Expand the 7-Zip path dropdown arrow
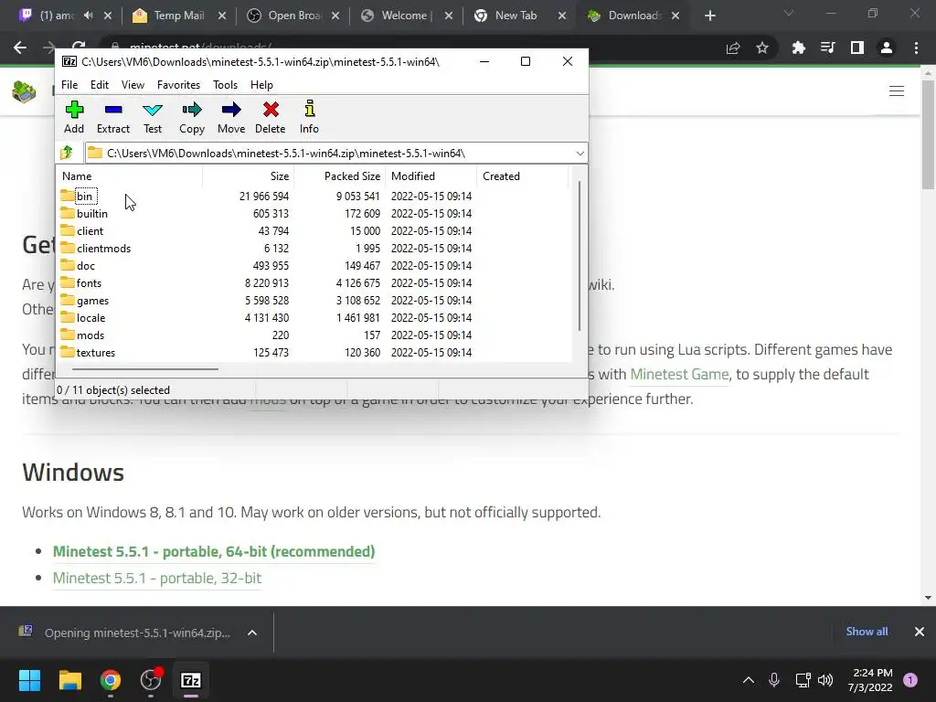The height and width of the screenshot is (702, 936). pos(580,154)
